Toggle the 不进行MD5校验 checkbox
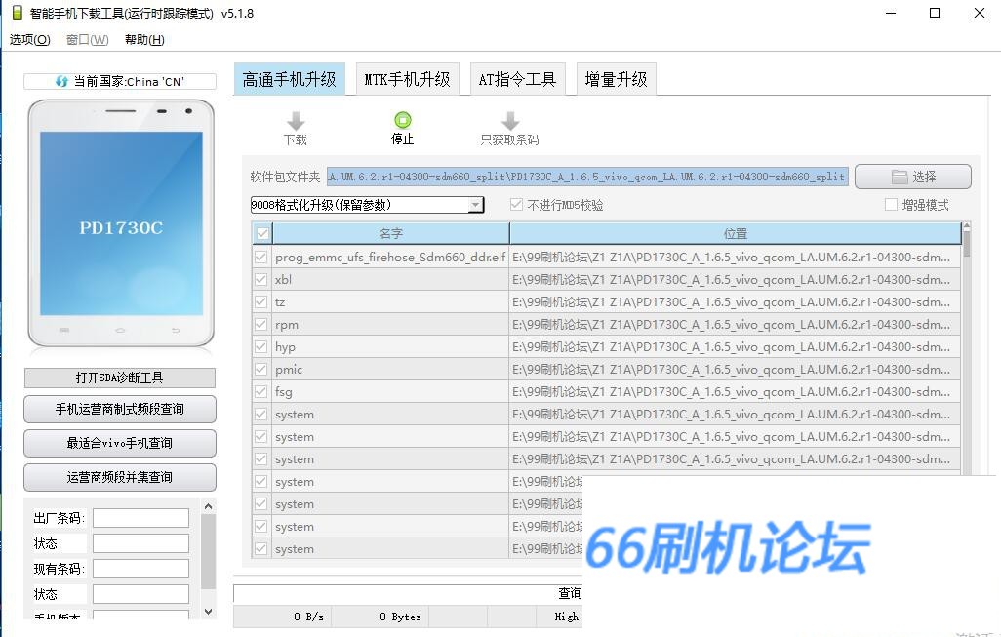The width and height of the screenshot is (1001, 637). click(517, 205)
